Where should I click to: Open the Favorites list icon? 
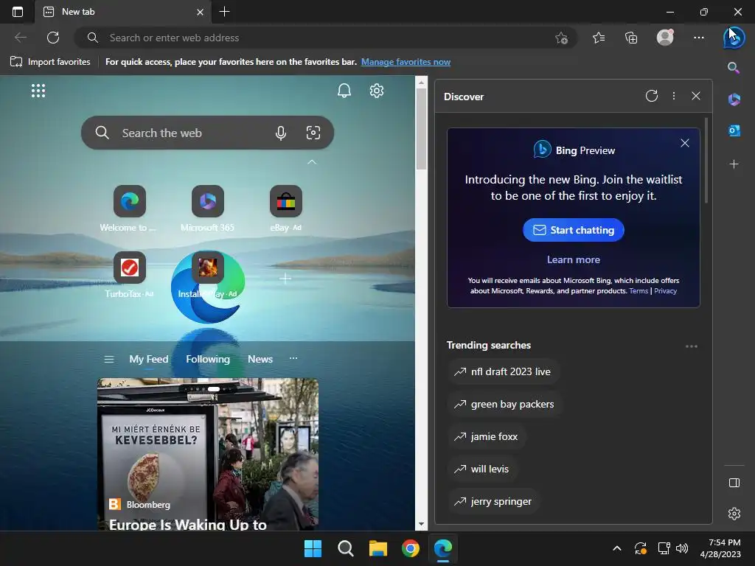[x=599, y=38]
